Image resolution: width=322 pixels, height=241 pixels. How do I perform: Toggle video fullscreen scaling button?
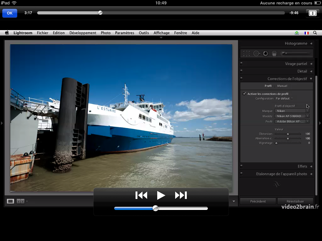[312, 13]
